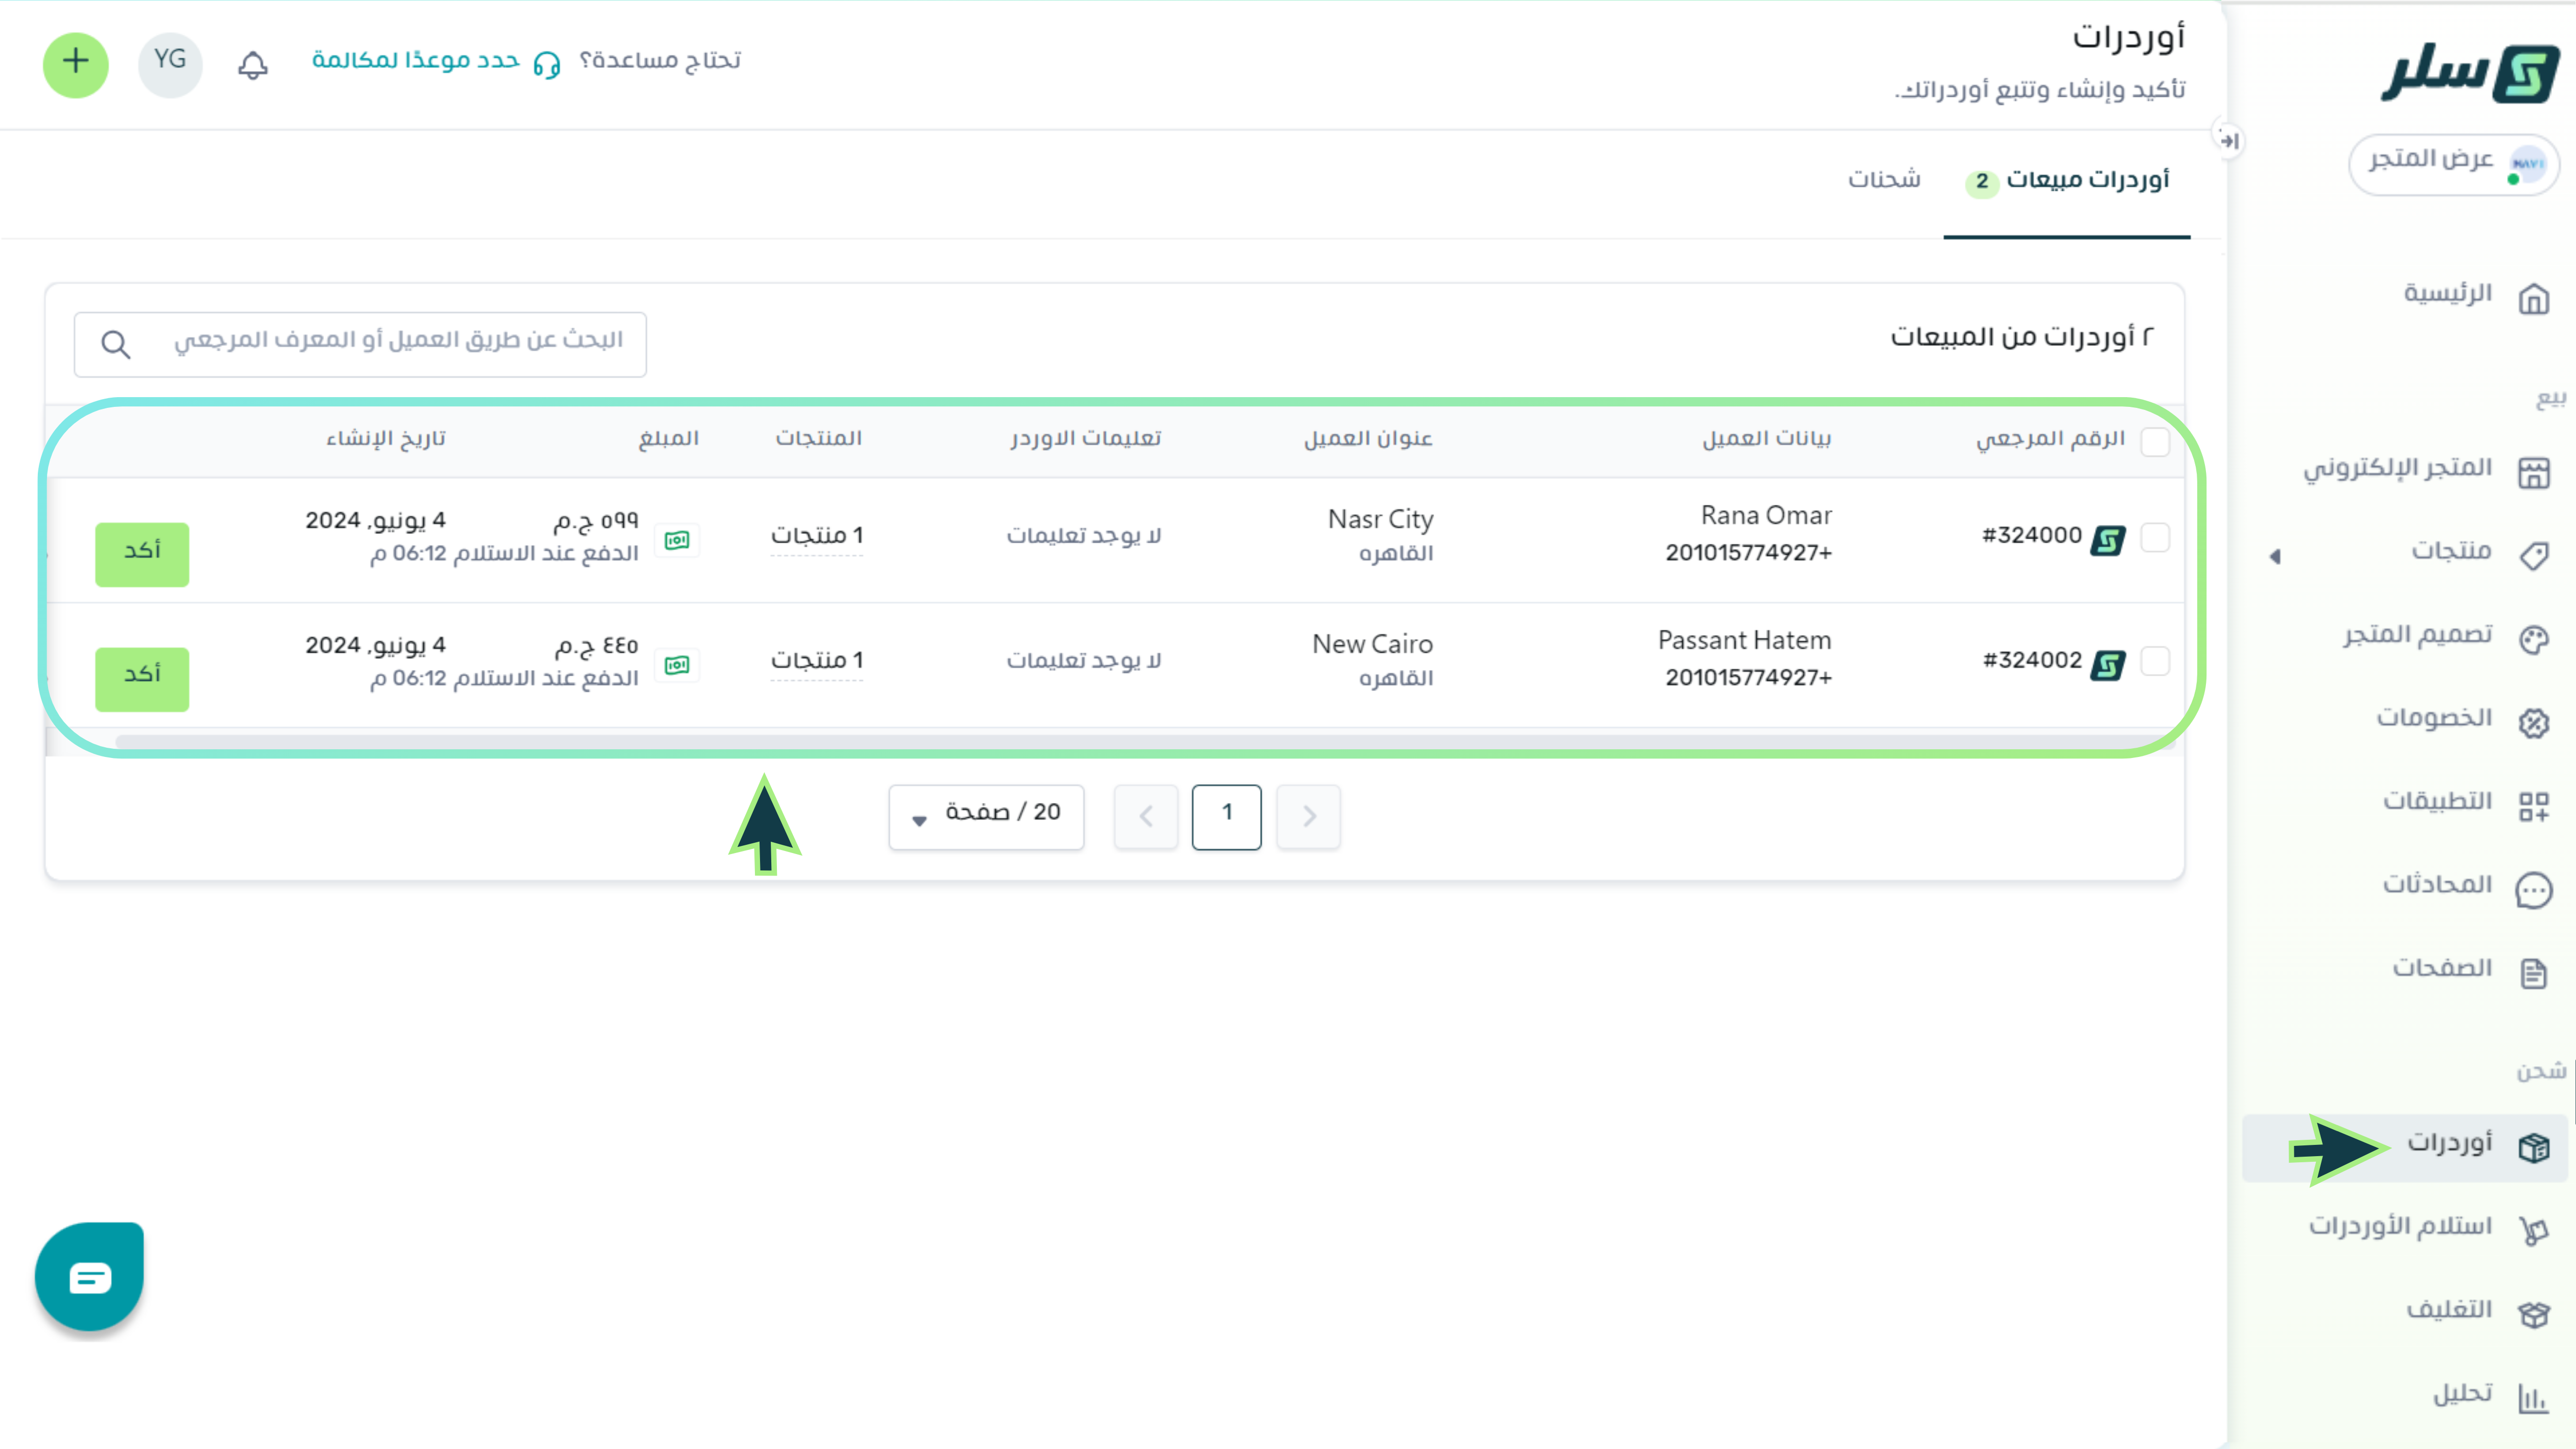Open الرئيسية home icon in sidebar
2576x1449 pixels.
click(x=2533, y=298)
